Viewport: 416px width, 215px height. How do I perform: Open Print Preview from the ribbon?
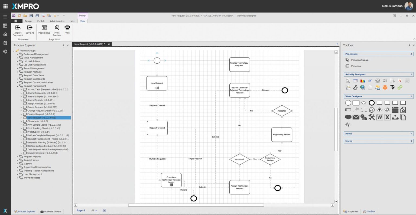pyautogui.click(x=57, y=28)
